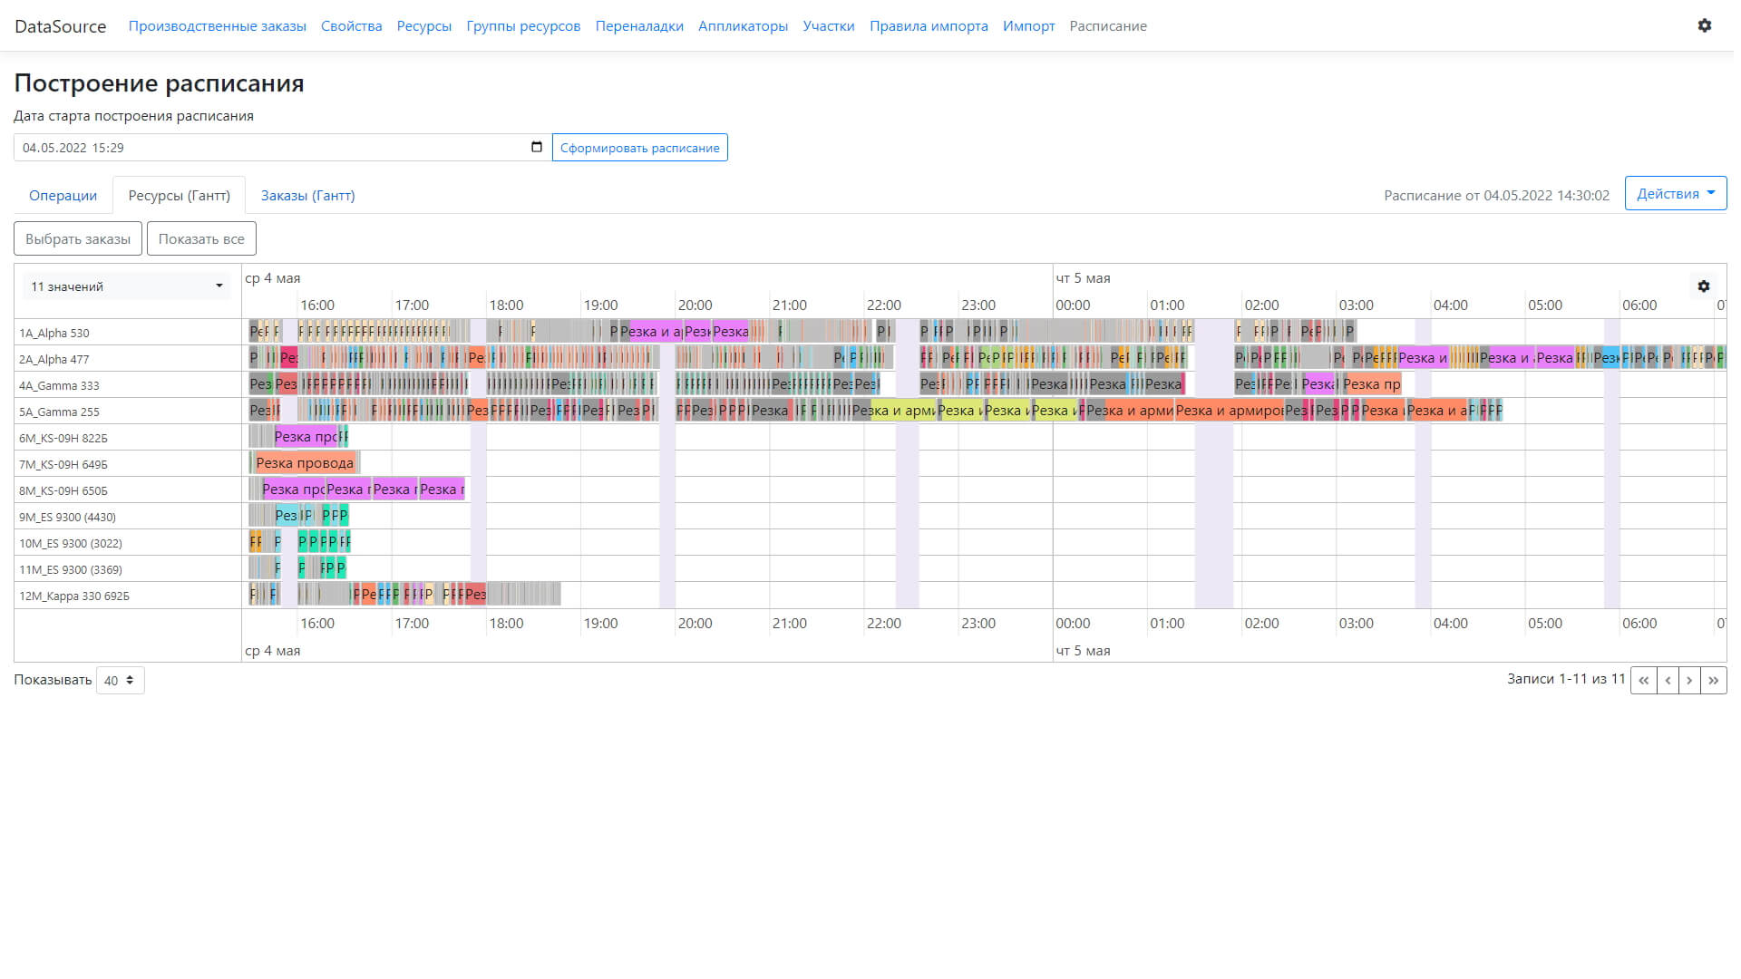
Task: Go to next page of records
Action: pyautogui.click(x=1689, y=680)
